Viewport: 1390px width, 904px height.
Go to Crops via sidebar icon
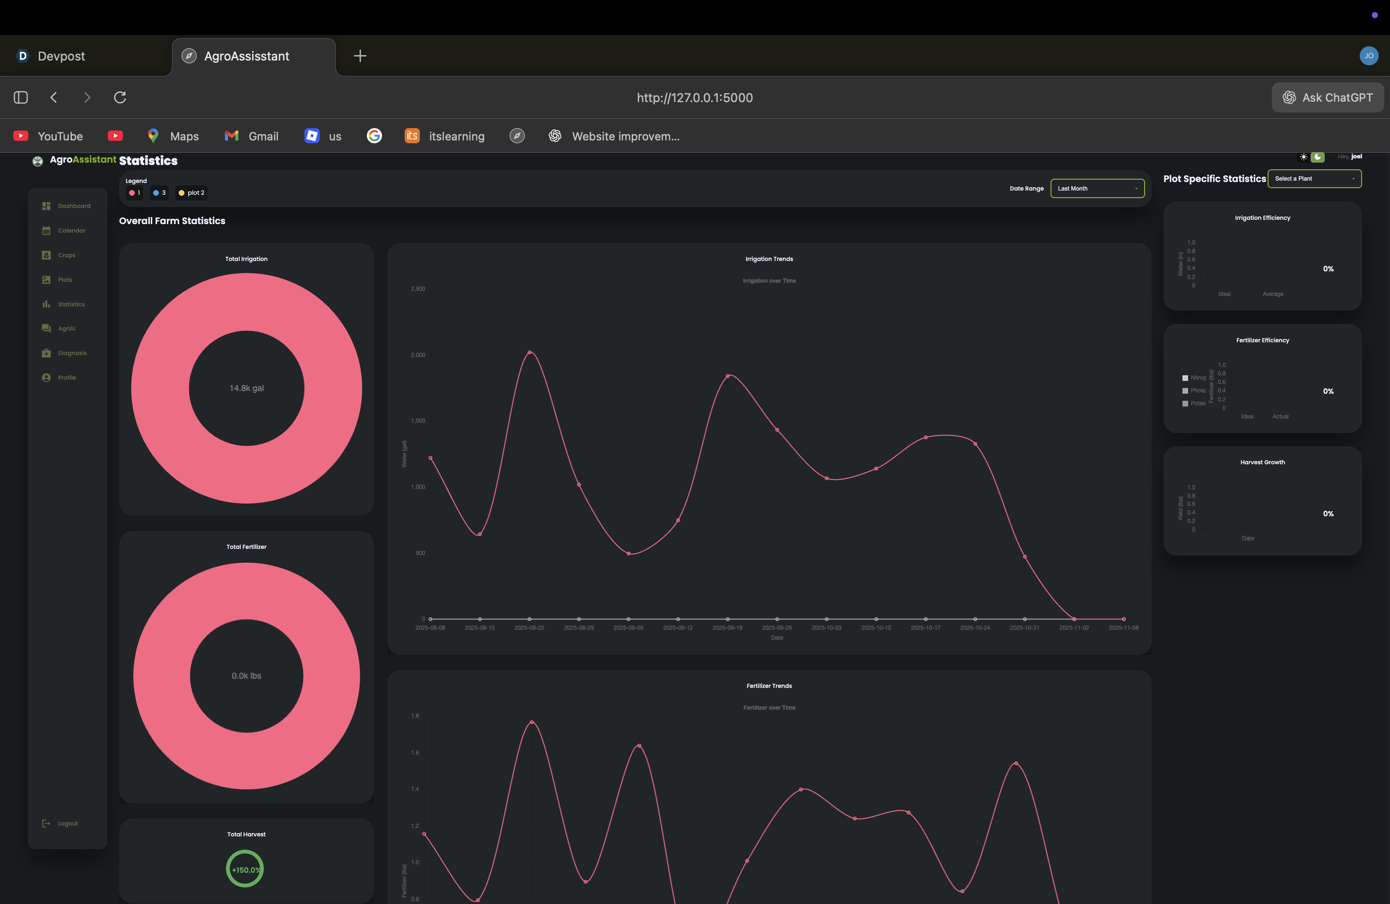pos(46,255)
